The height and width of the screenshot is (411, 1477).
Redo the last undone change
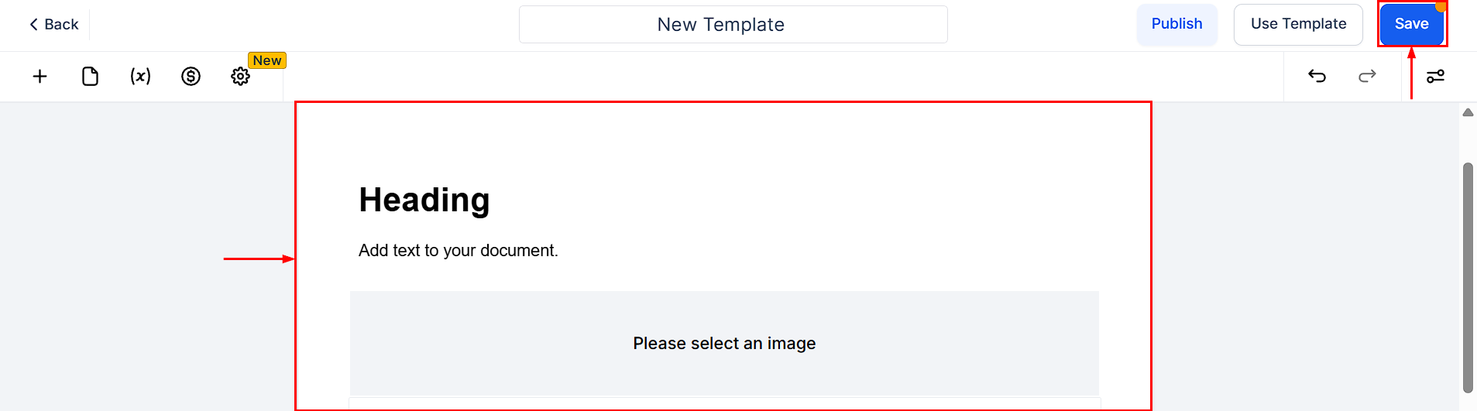(1367, 76)
